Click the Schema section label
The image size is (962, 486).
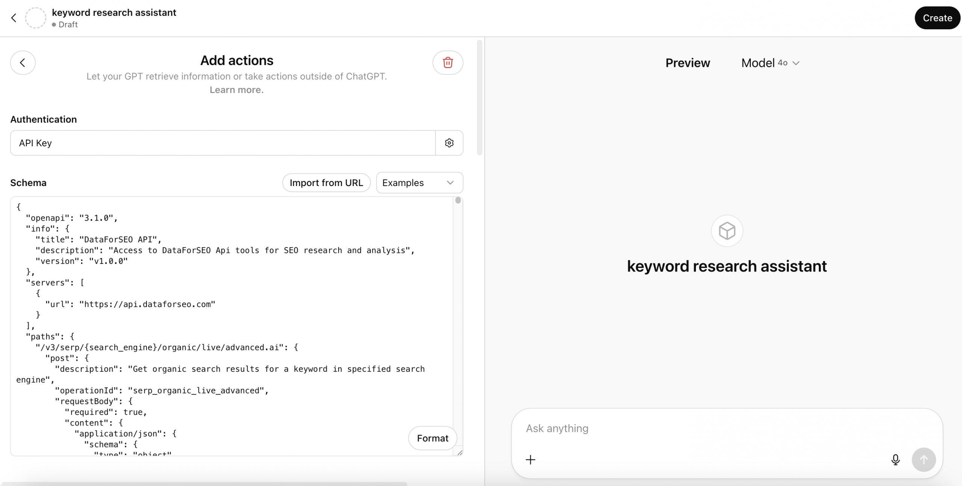pyautogui.click(x=28, y=183)
